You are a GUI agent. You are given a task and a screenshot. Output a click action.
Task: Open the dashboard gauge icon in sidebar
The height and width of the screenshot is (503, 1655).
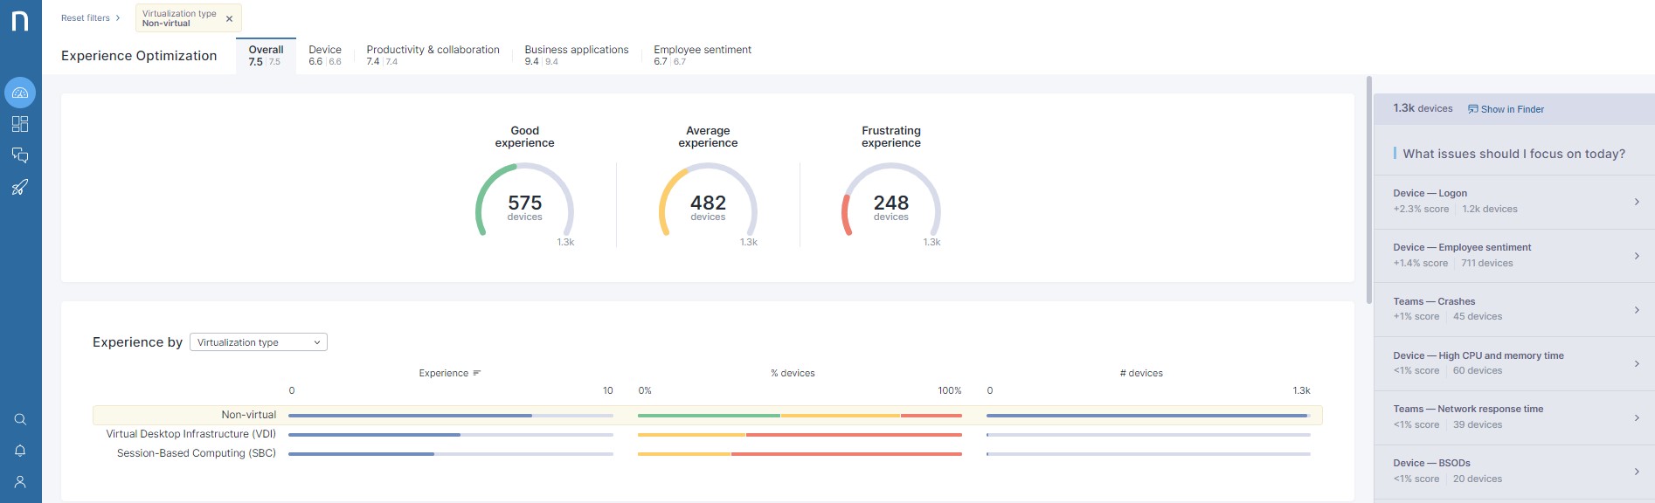[x=20, y=93]
